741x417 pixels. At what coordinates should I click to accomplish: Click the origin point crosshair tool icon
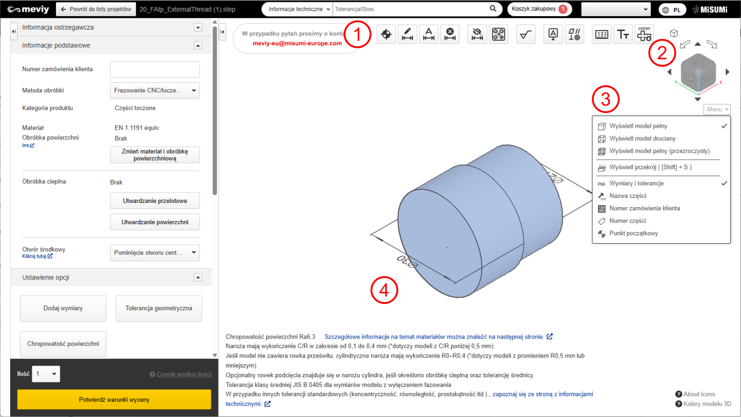pyautogui.click(x=386, y=34)
